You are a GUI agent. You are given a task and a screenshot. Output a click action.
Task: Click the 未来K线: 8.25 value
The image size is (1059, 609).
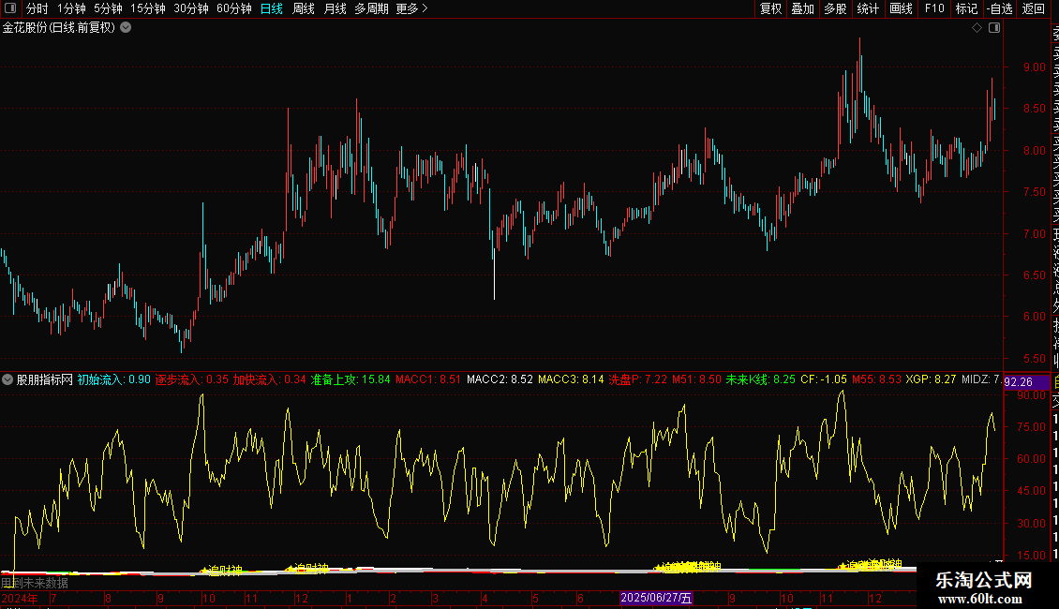[x=761, y=379]
